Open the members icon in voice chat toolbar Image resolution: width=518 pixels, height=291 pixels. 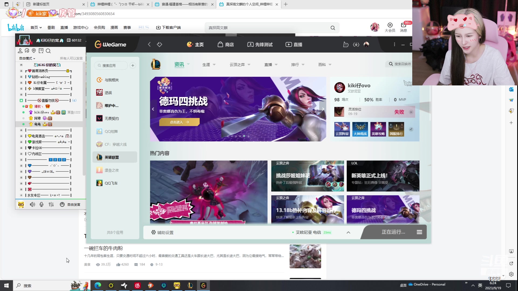[x=20, y=51]
